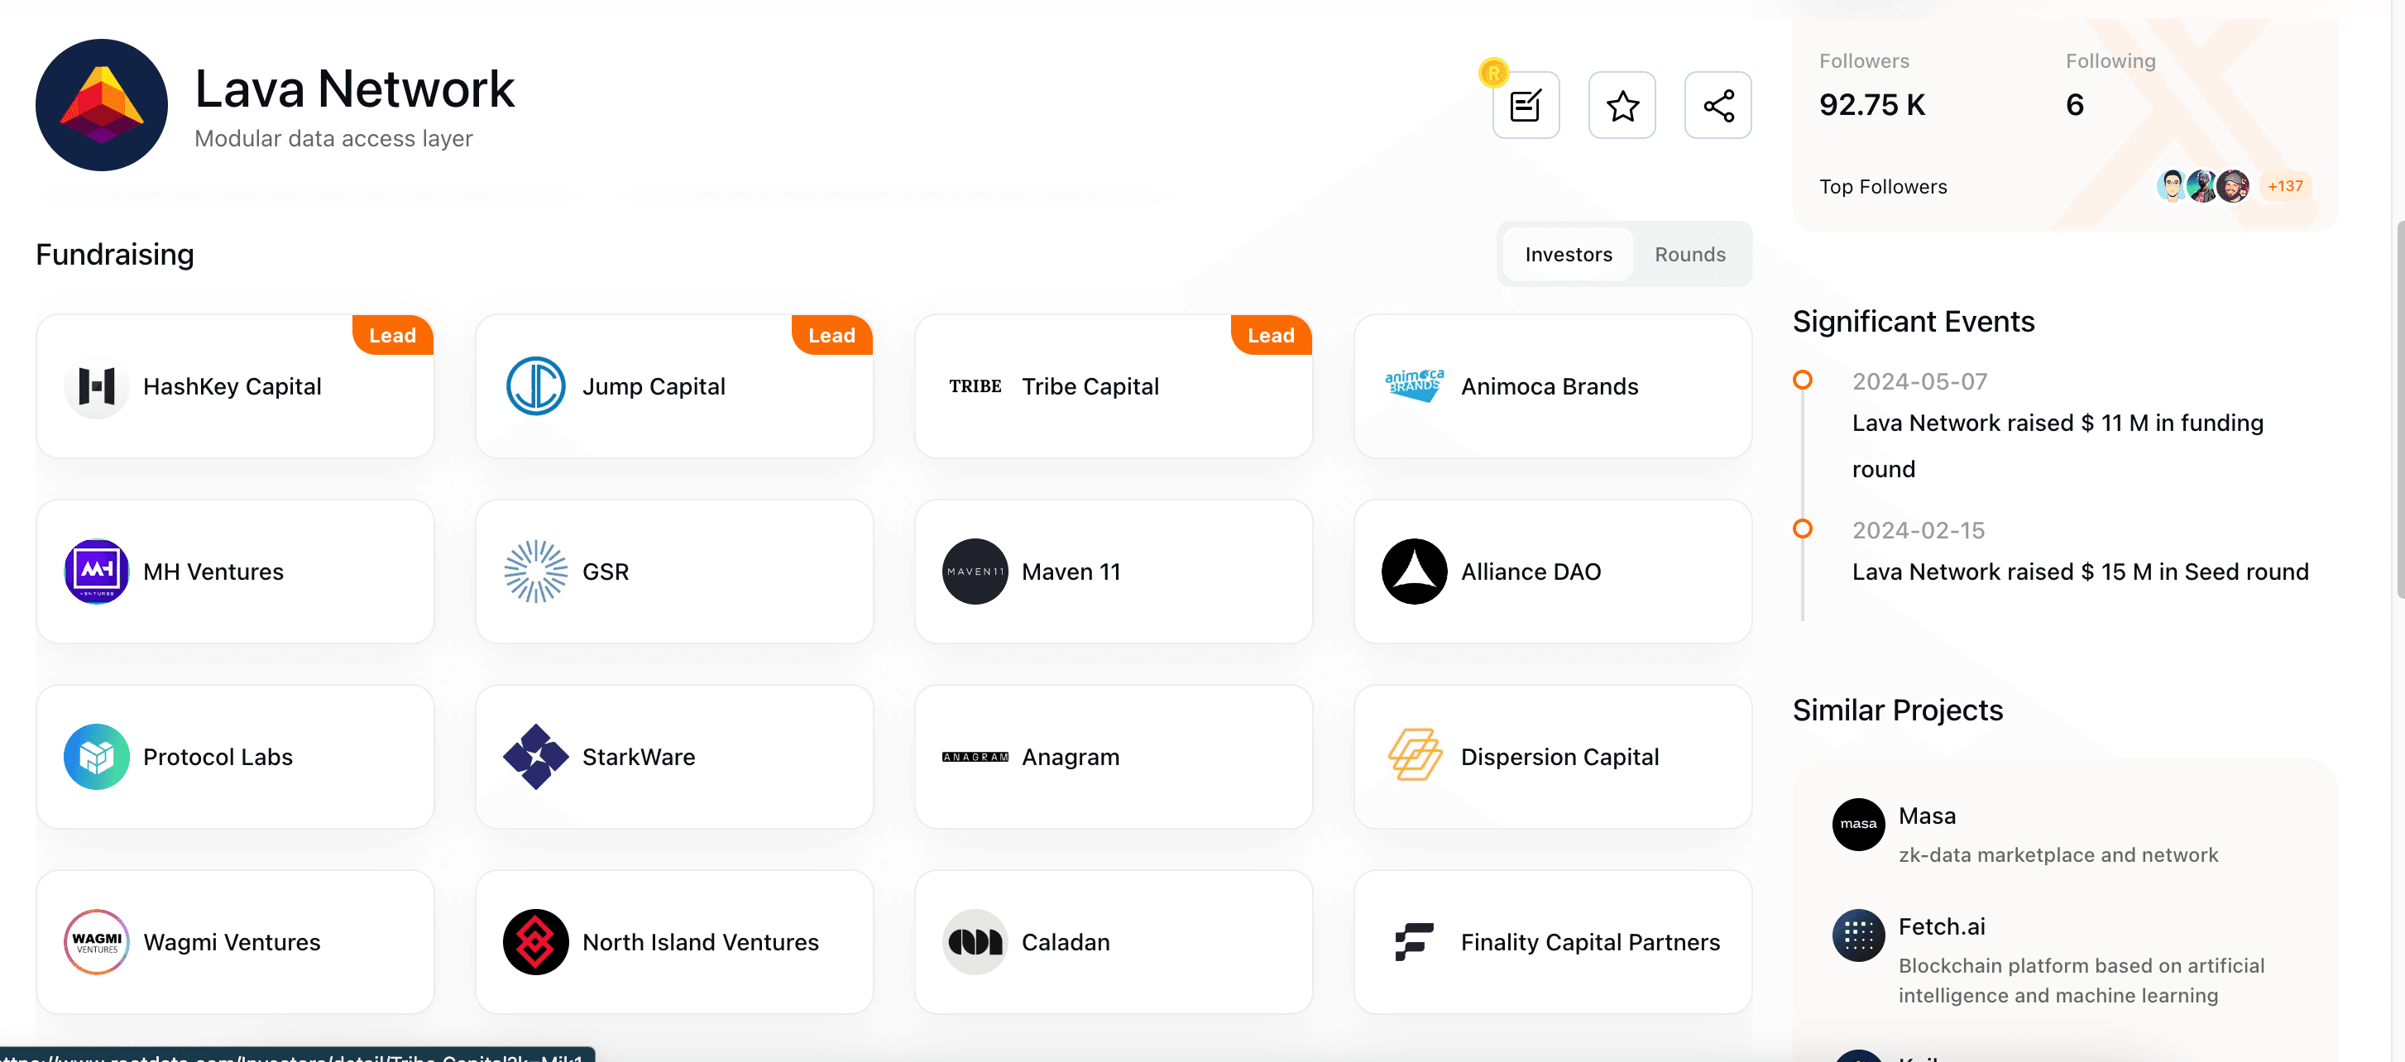Open the +137 more followers badge
This screenshot has height=1062, width=2405.
pyautogui.click(x=2284, y=186)
